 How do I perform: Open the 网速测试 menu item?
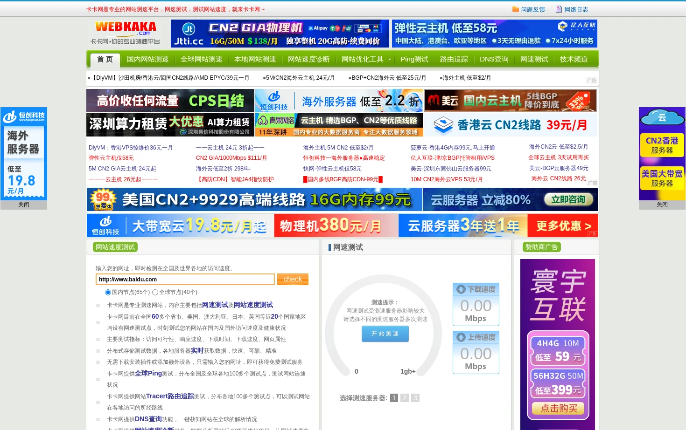pos(534,59)
